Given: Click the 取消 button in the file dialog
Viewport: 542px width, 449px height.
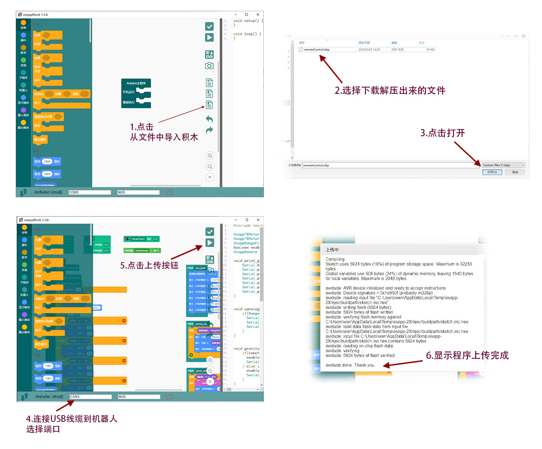Looking at the screenshot, I should pos(515,172).
